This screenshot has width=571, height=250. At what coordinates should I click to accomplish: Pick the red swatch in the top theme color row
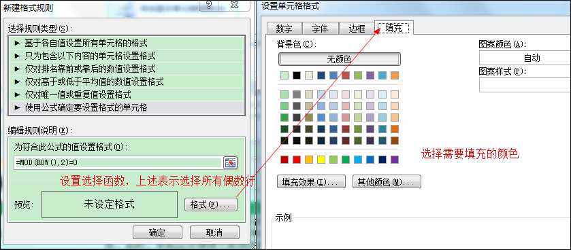tap(346, 75)
